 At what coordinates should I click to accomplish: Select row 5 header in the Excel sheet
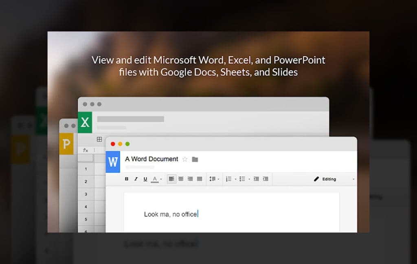click(86, 219)
